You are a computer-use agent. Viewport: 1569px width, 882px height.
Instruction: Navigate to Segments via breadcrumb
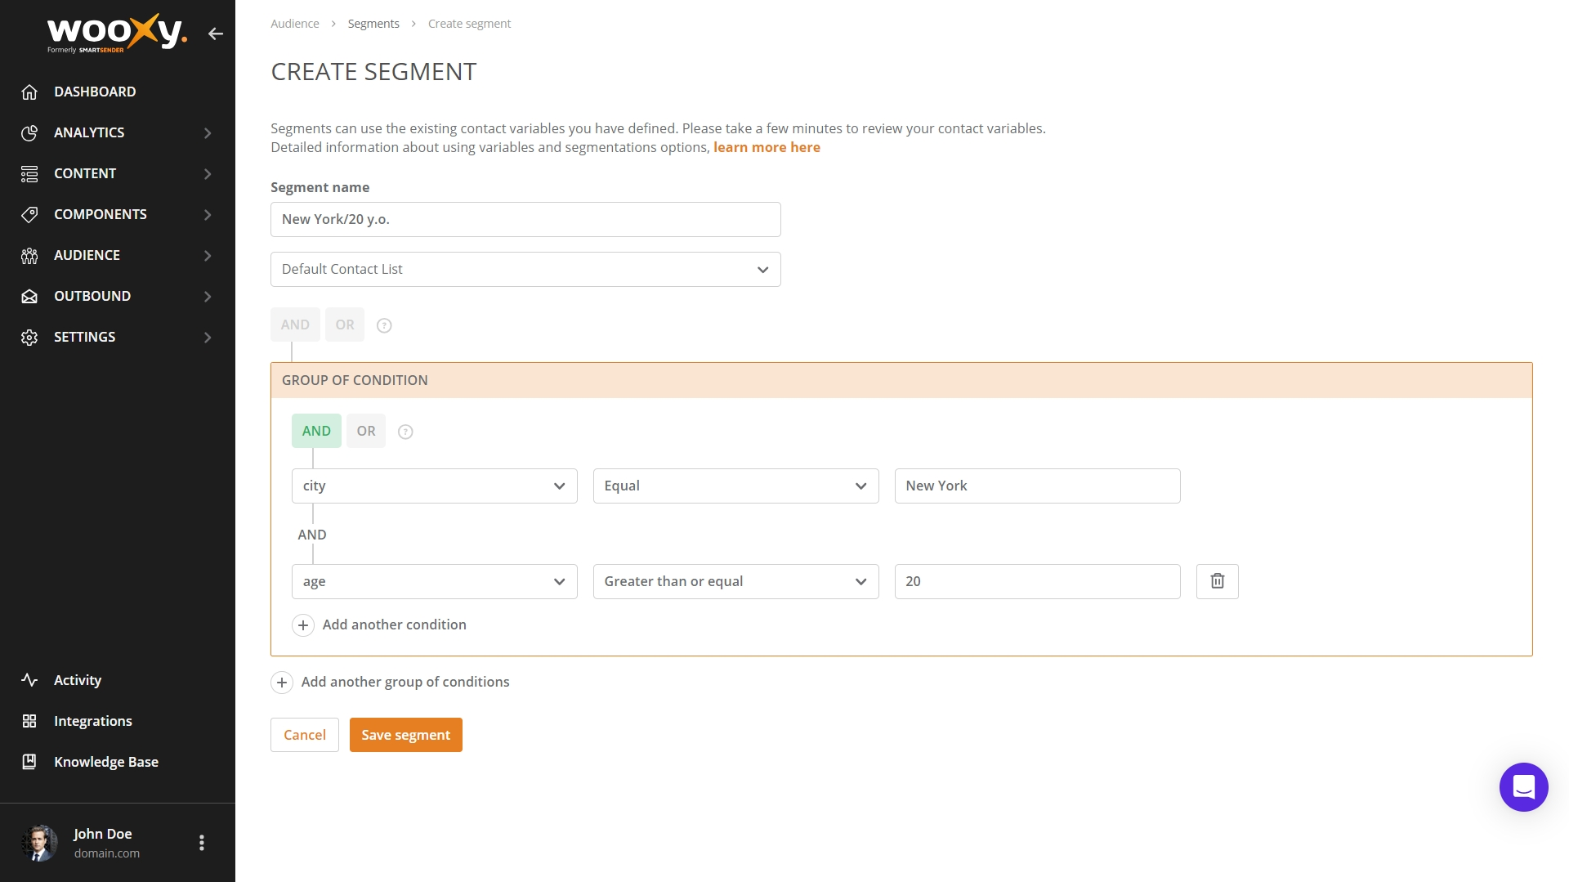pos(373,23)
